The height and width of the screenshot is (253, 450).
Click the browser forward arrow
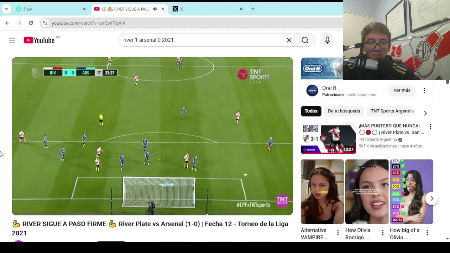19,23
